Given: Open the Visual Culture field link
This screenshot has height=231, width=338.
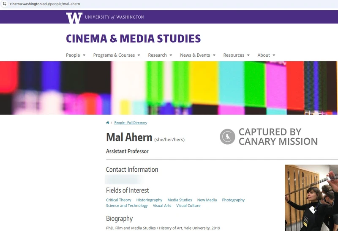Looking at the screenshot, I should pos(188,206).
